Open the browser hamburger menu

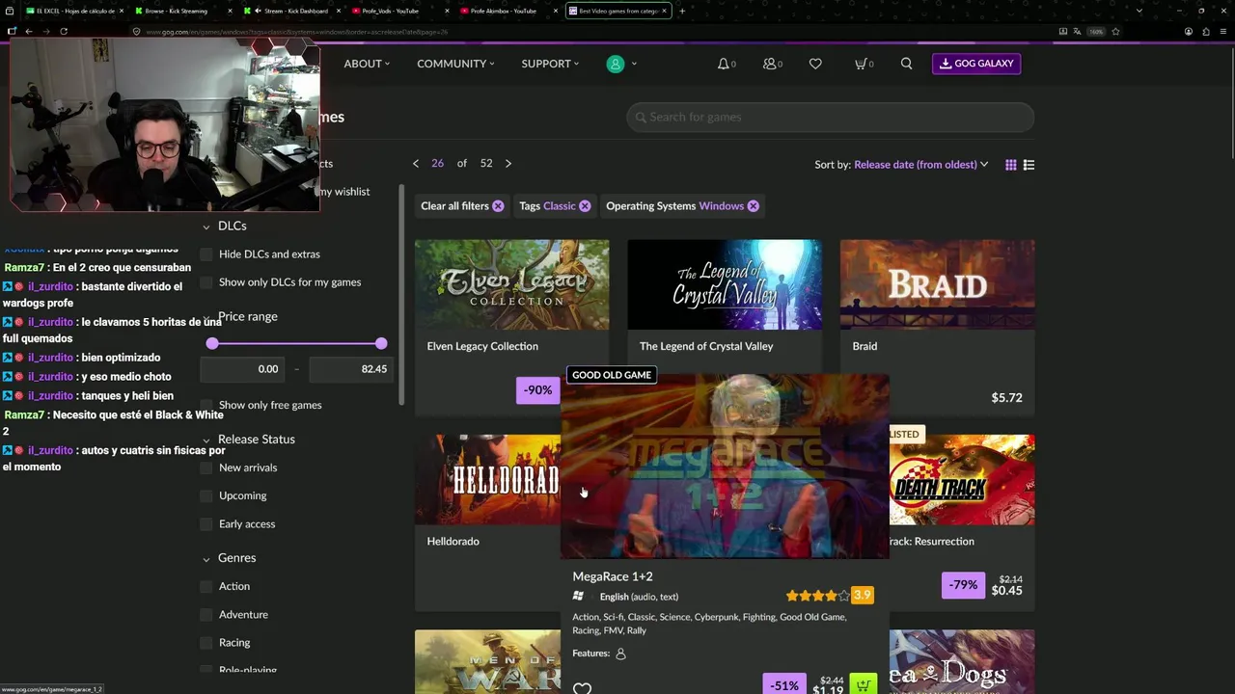point(1222,31)
